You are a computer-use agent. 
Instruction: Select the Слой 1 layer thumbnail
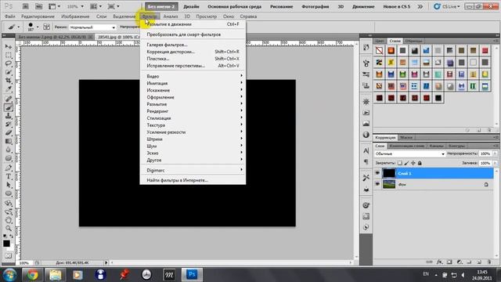coord(389,173)
